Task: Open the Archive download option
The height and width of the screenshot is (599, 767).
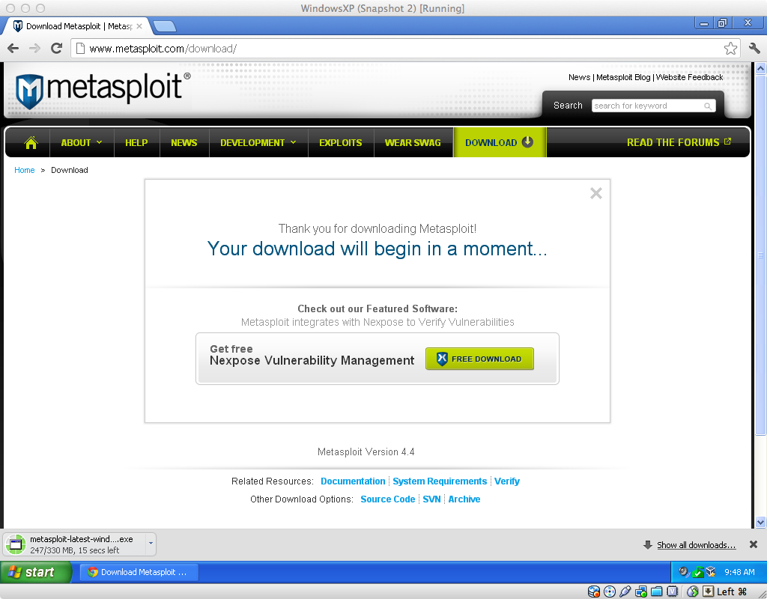Action: pos(464,499)
